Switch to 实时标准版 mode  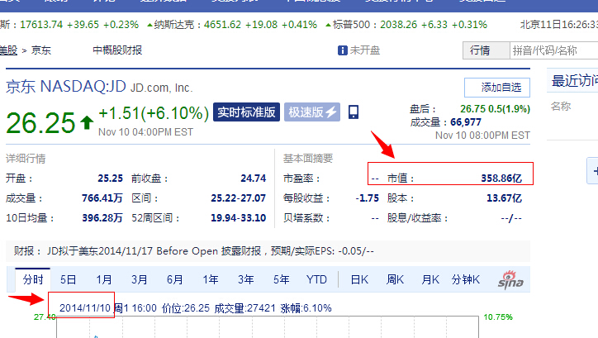[x=246, y=112]
